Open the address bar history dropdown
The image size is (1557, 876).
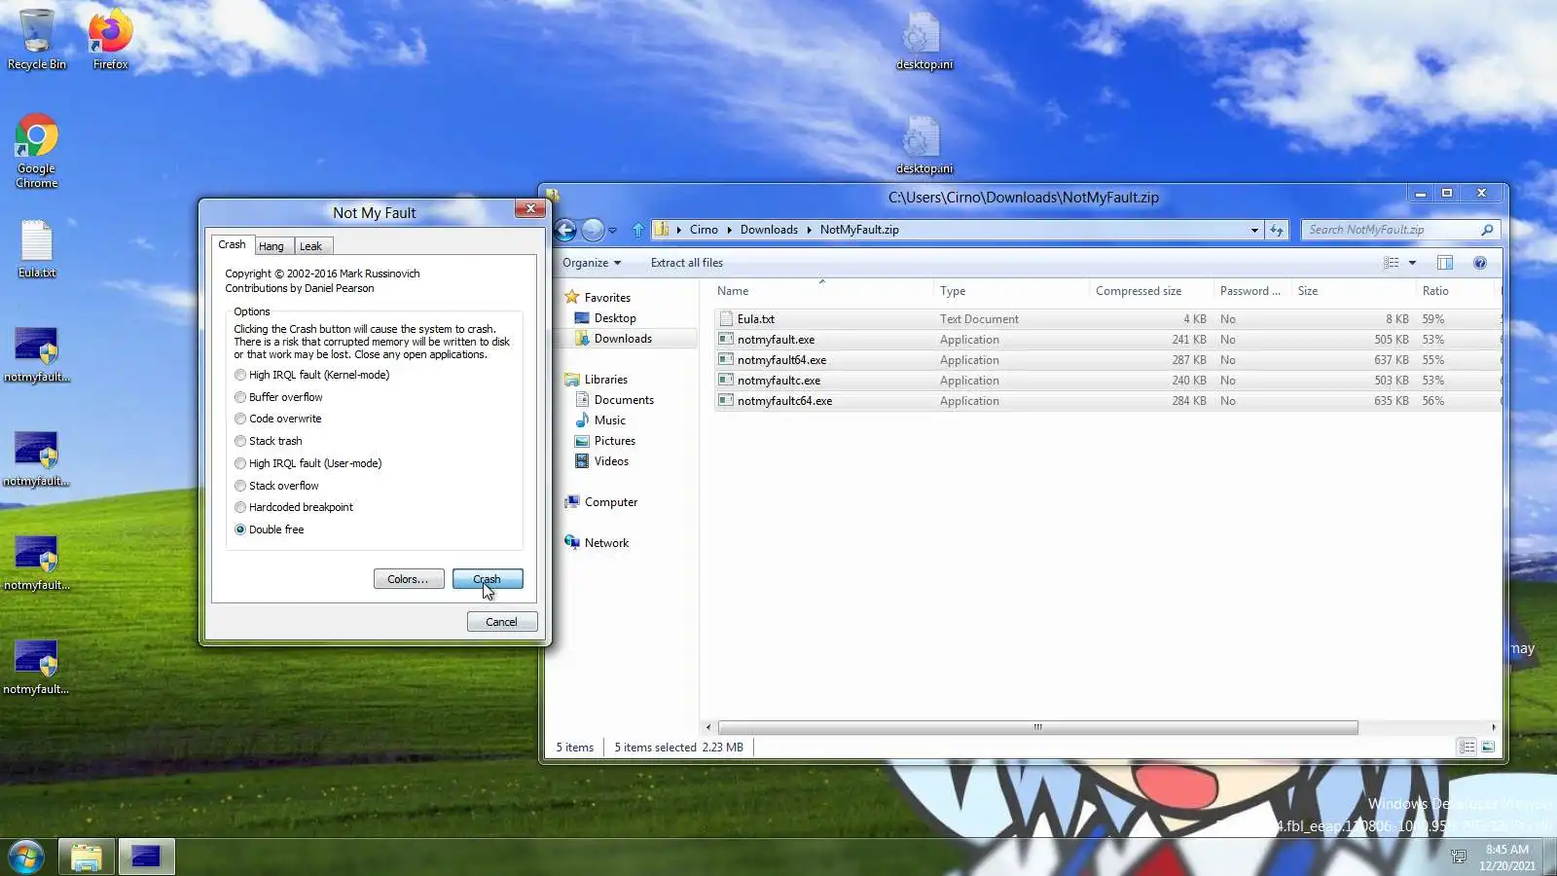click(x=1254, y=230)
